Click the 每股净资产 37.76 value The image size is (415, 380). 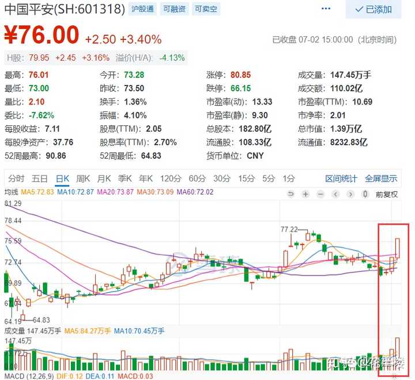click(x=63, y=143)
